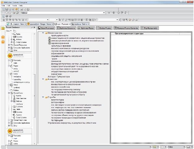
Task: Click the italic formatting icon
Action: click(62, 19)
